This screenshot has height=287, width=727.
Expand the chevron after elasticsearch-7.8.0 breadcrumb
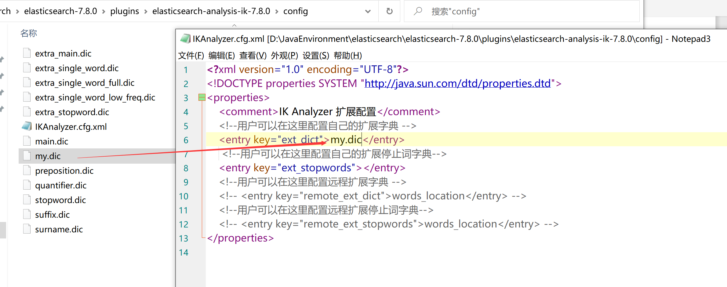coord(104,12)
